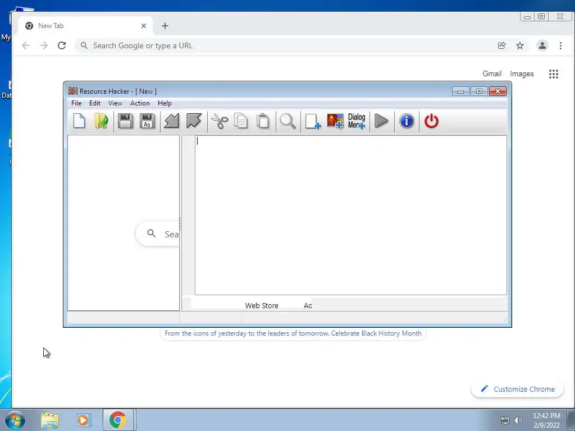The height and width of the screenshot is (431, 575).
Task: Open the media player taskbar icon
Action: pyautogui.click(x=83, y=420)
